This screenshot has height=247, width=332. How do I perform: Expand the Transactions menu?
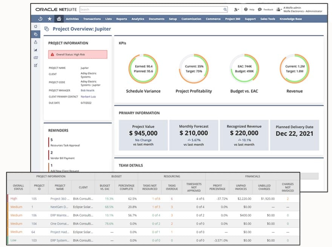click(92, 19)
